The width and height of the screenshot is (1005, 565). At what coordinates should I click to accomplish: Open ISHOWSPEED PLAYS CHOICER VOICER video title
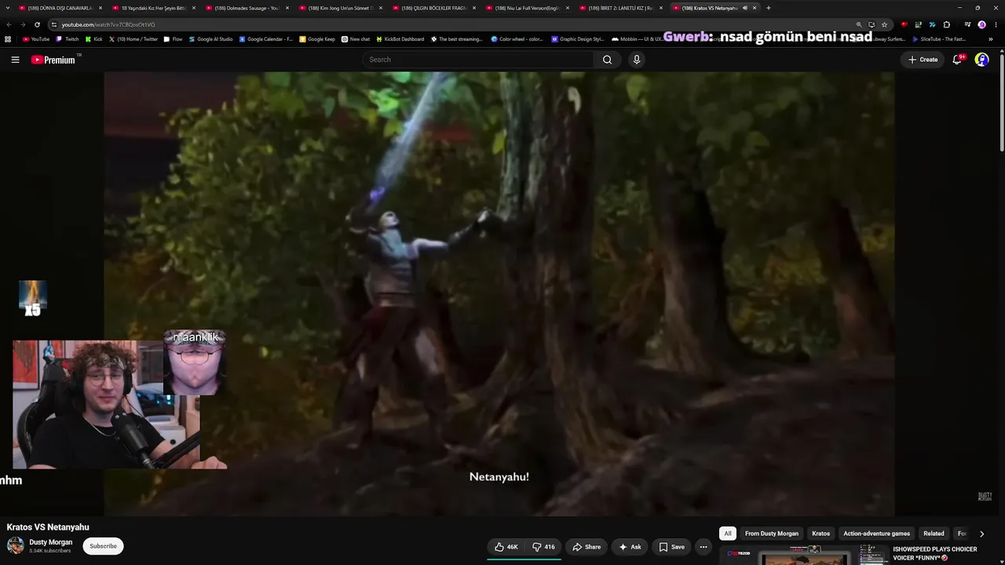click(935, 554)
